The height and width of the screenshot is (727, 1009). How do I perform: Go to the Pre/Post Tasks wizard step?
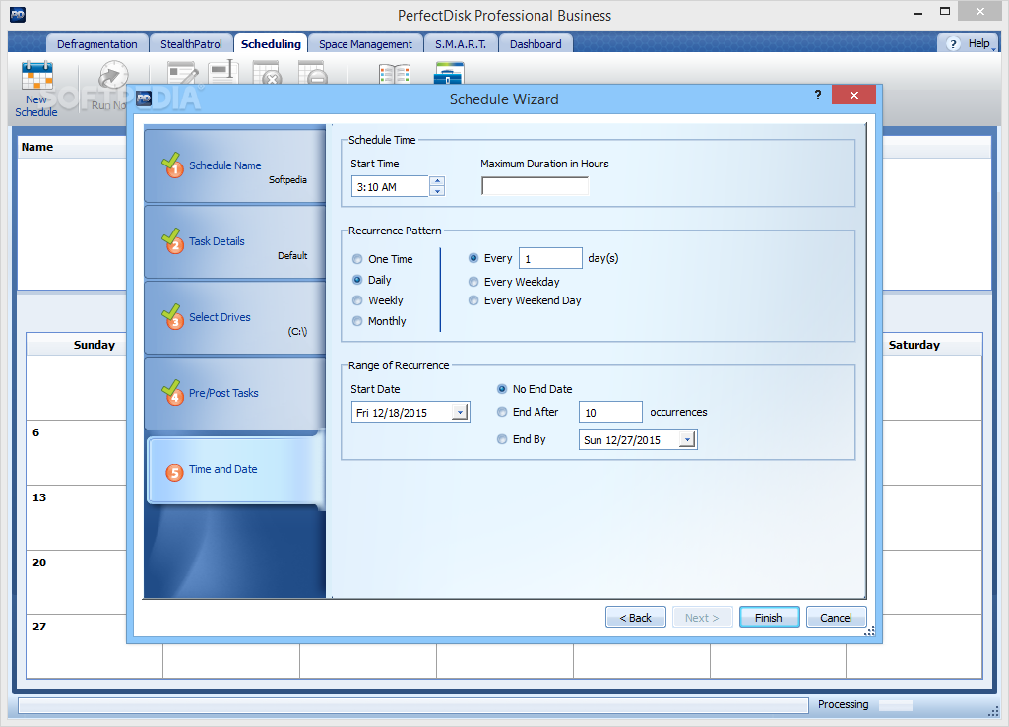[235, 393]
